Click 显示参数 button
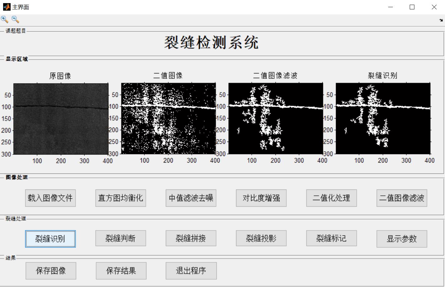This screenshot has width=445, height=287. 402,239
